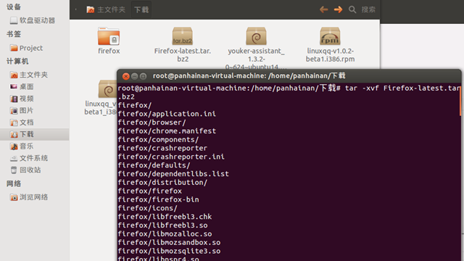Screen dimensions: 464x261
Task: Go to 主文件夹 in the sidebar
Action: click(x=29, y=75)
